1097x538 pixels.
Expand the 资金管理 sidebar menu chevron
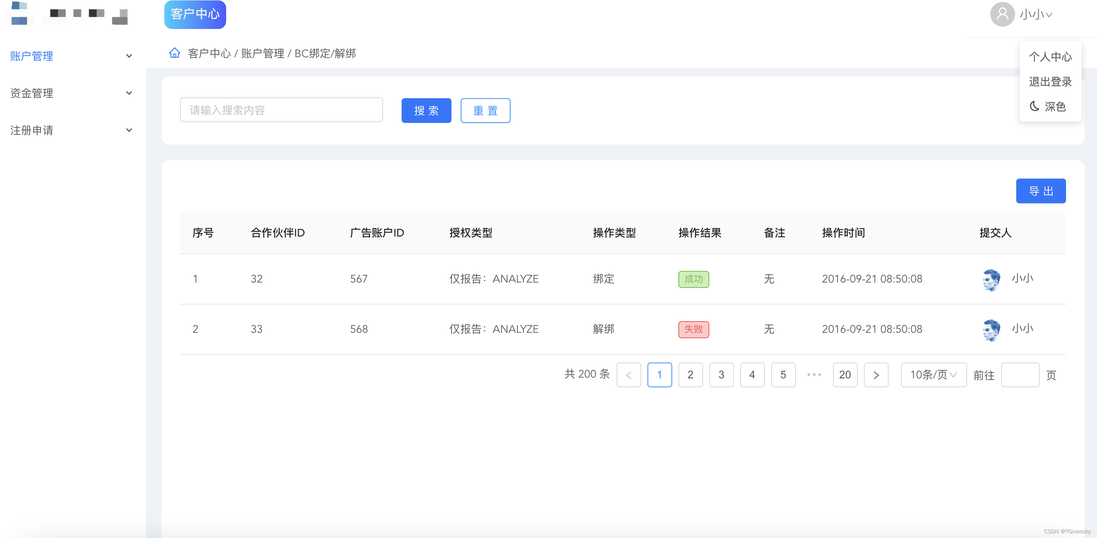(x=129, y=93)
